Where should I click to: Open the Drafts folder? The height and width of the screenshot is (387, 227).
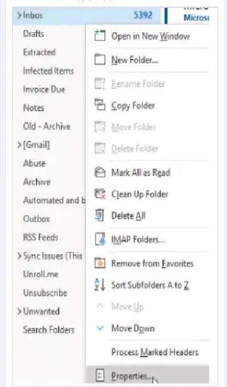click(33, 34)
